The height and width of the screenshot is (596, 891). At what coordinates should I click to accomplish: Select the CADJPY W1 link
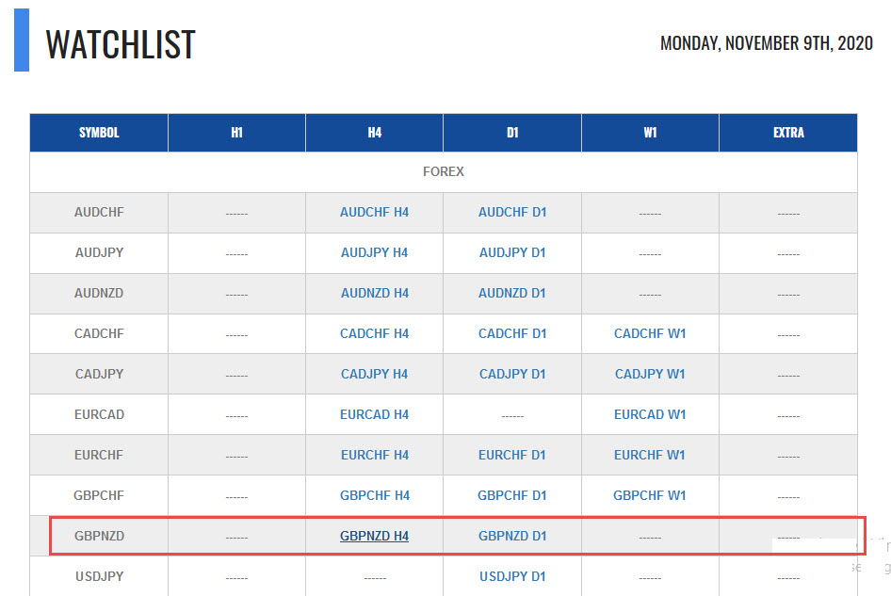[650, 374]
